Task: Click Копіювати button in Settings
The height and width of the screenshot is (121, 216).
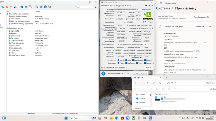Action: click(x=199, y=26)
